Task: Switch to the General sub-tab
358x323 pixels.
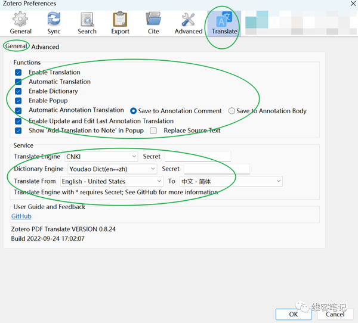Action: [16, 46]
